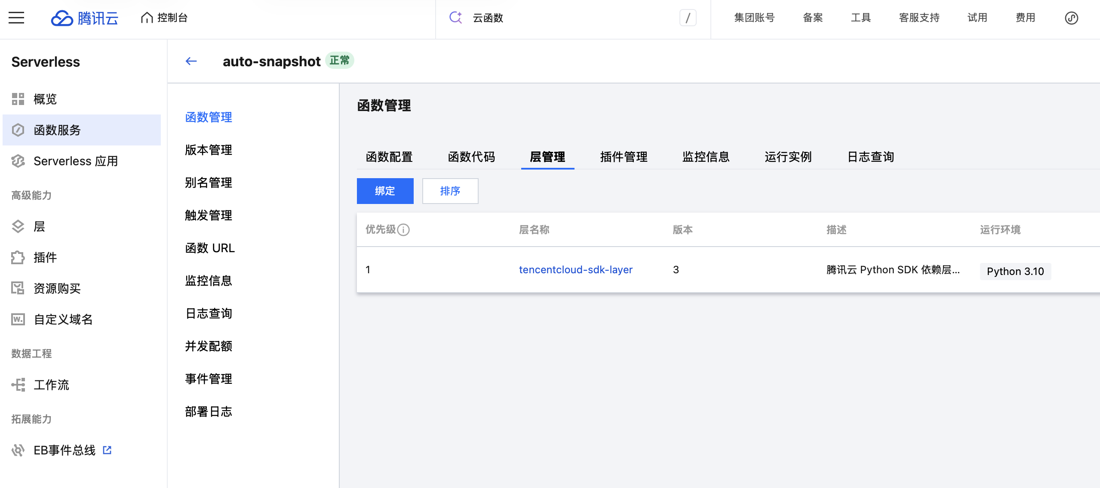This screenshot has height=488, width=1100.
Task: Click the back arrow next to auto-snapshot
Action: tap(191, 61)
